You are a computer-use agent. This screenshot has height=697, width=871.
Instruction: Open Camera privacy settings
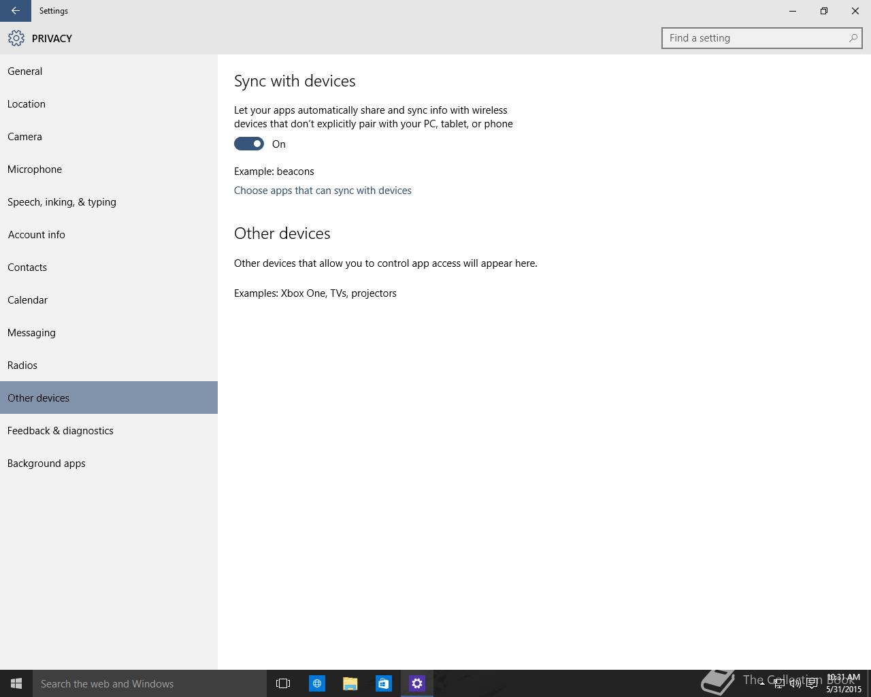point(109,136)
